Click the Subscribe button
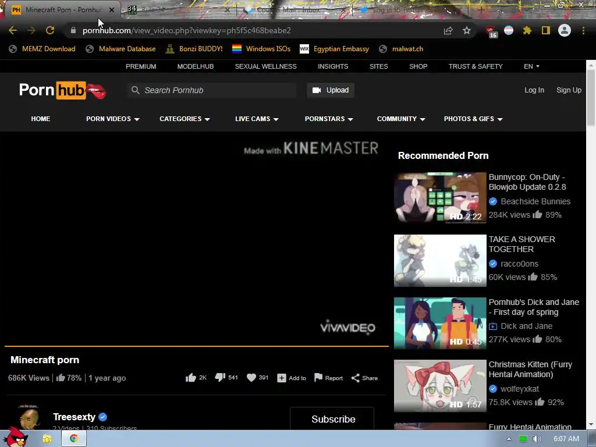This screenshot has width=596, height=447. pos(332,418)
